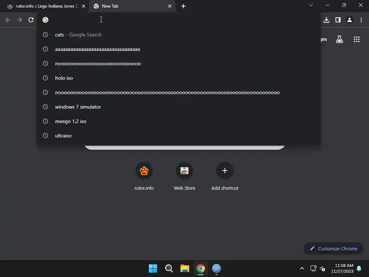Open a new tab with the plus button

[183, 6]
